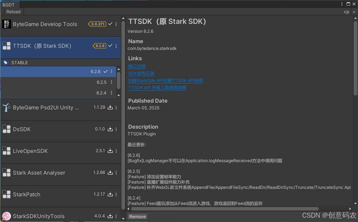
Task: Open more options for Stark Asset Analyser
Action: click(x=116, y=173)
